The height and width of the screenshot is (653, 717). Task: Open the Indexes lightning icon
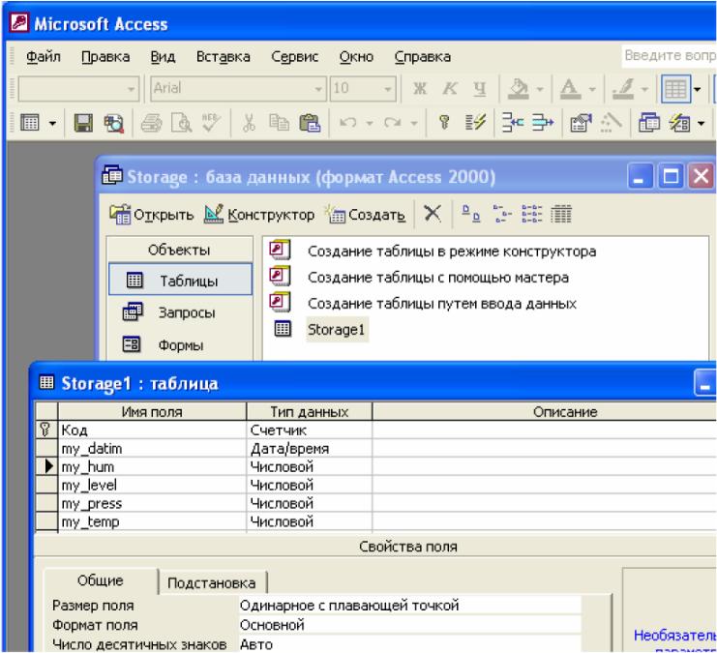pos(475,123)
